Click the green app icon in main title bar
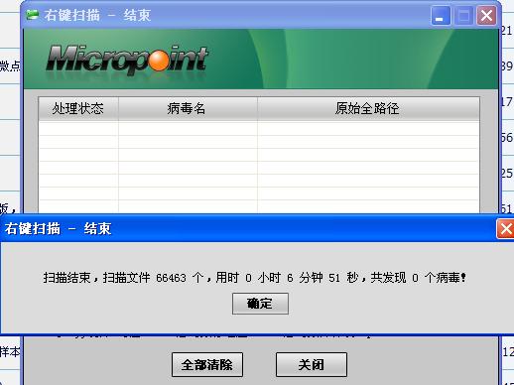 pyautogui.click(x=32, y=15)
